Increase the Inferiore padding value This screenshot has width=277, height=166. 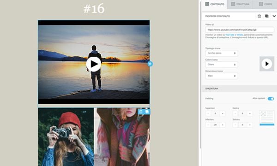(223, 125)
